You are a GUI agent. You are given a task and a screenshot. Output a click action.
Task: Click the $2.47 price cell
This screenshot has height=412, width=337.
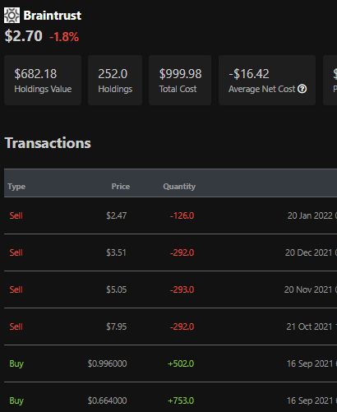[117, 215]
